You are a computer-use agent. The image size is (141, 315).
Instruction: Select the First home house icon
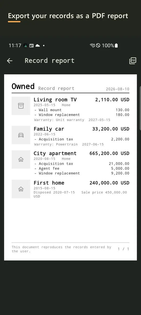point(21,189)
